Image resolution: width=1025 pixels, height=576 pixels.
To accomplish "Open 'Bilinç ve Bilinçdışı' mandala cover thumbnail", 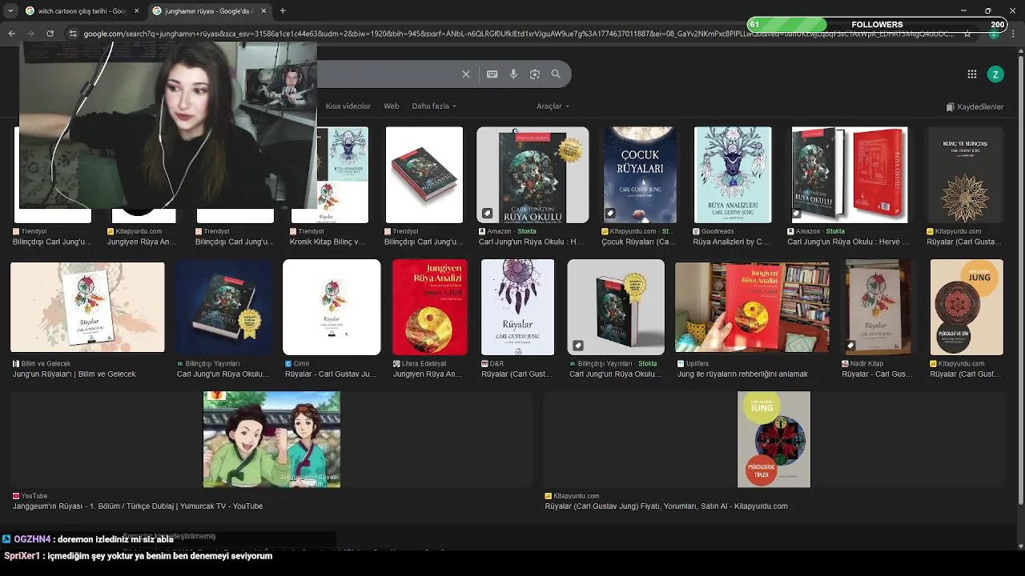I will coord(965,175).
